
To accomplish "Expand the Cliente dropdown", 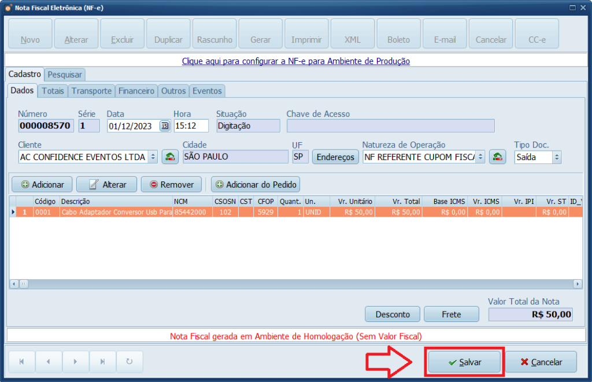I will pos(153,157).
